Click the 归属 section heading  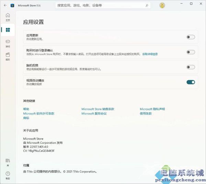pos(26,165)
